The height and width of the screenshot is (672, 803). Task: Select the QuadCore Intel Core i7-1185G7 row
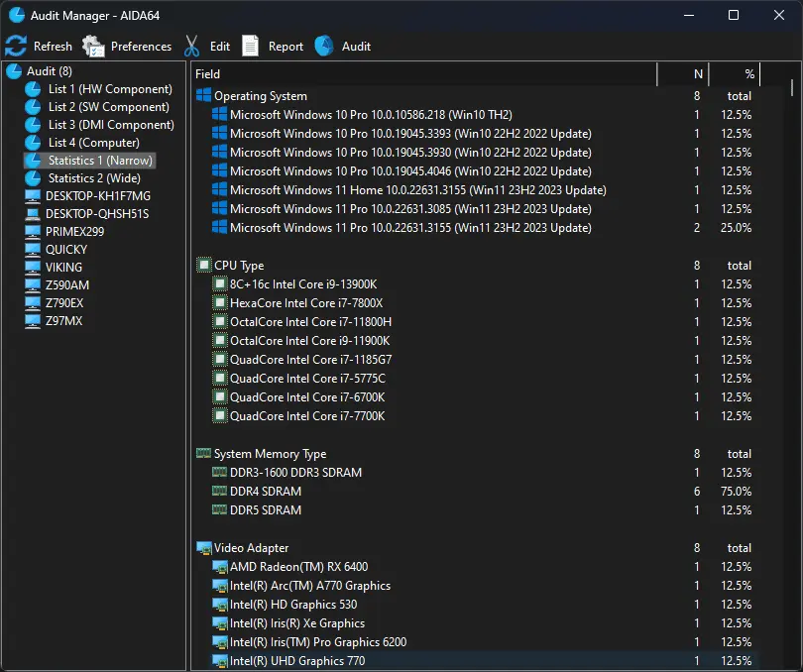[474, 360]
